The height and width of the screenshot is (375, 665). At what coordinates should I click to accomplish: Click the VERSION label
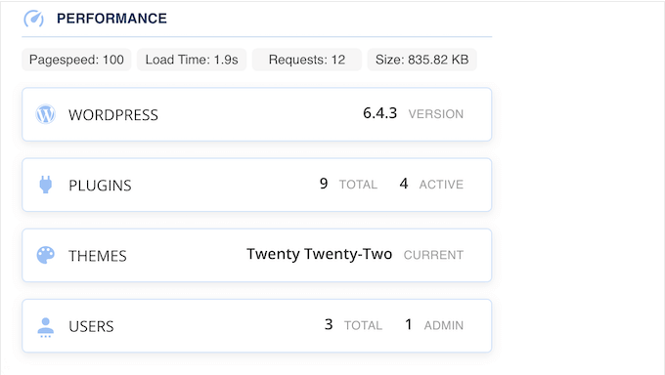[436, 114]
